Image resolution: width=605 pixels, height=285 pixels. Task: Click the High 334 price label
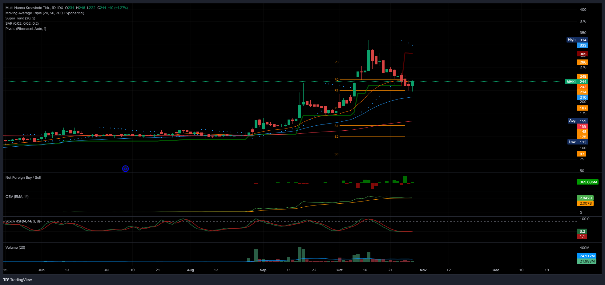pos(577,40)
